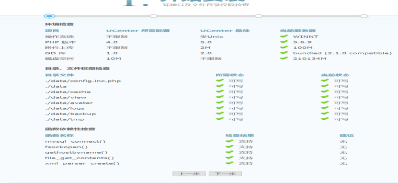Click the 目录文件 column header

(59, 75)
